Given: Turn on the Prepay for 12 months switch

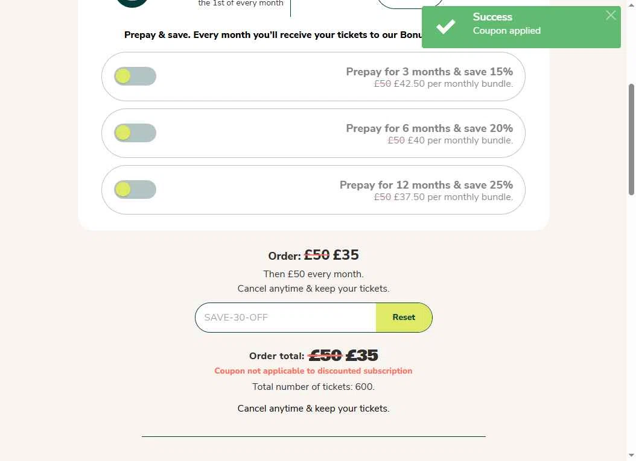Looking at the screenshot, I should (x=135, y=190).
